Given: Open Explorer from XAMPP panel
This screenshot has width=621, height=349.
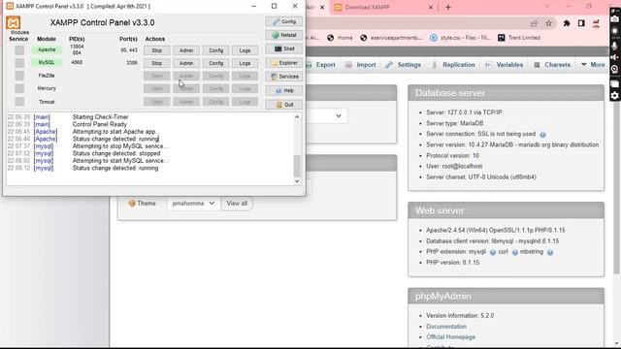Looking at the screenshot, I should point(284,62).
